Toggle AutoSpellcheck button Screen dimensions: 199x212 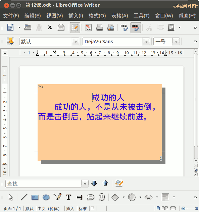tap(136, 28)
